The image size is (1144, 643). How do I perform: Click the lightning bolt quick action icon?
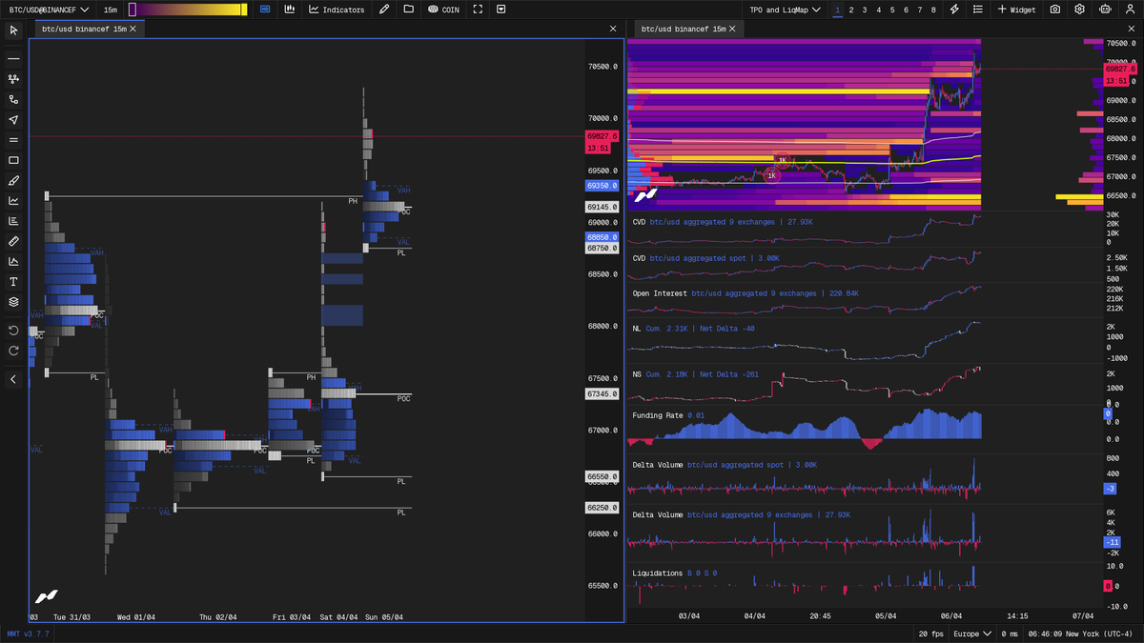pos(955,10)
